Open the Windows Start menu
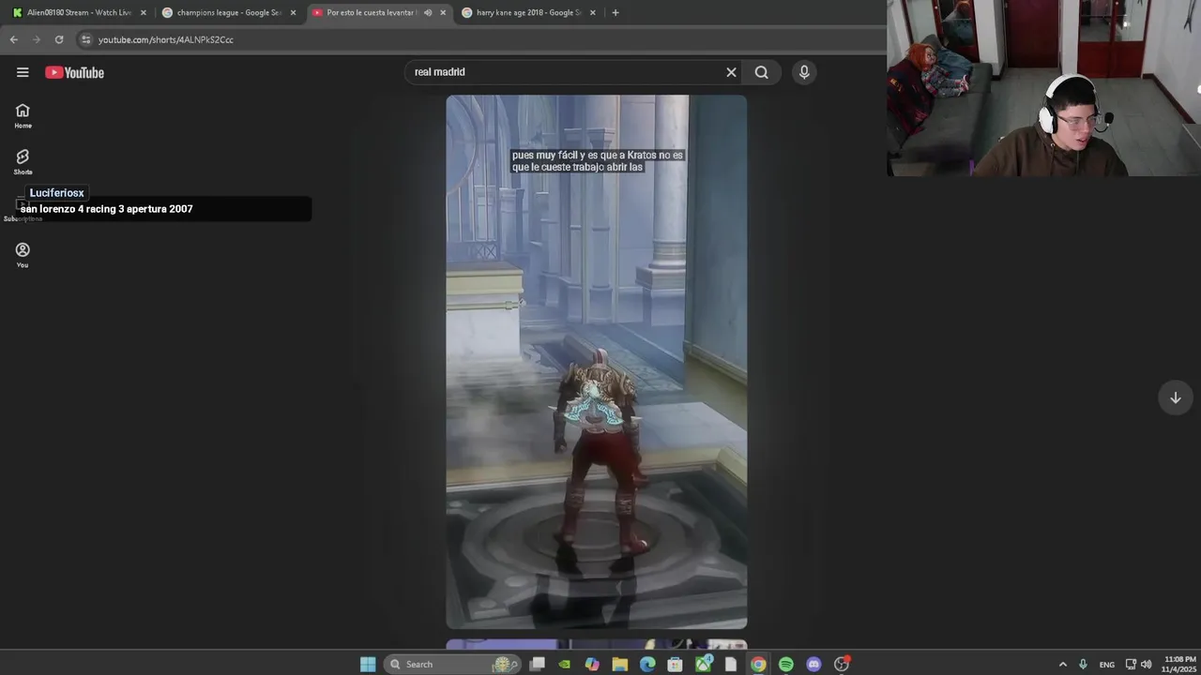Viewport: 1201px width, 675px height. tap(368, 664)
